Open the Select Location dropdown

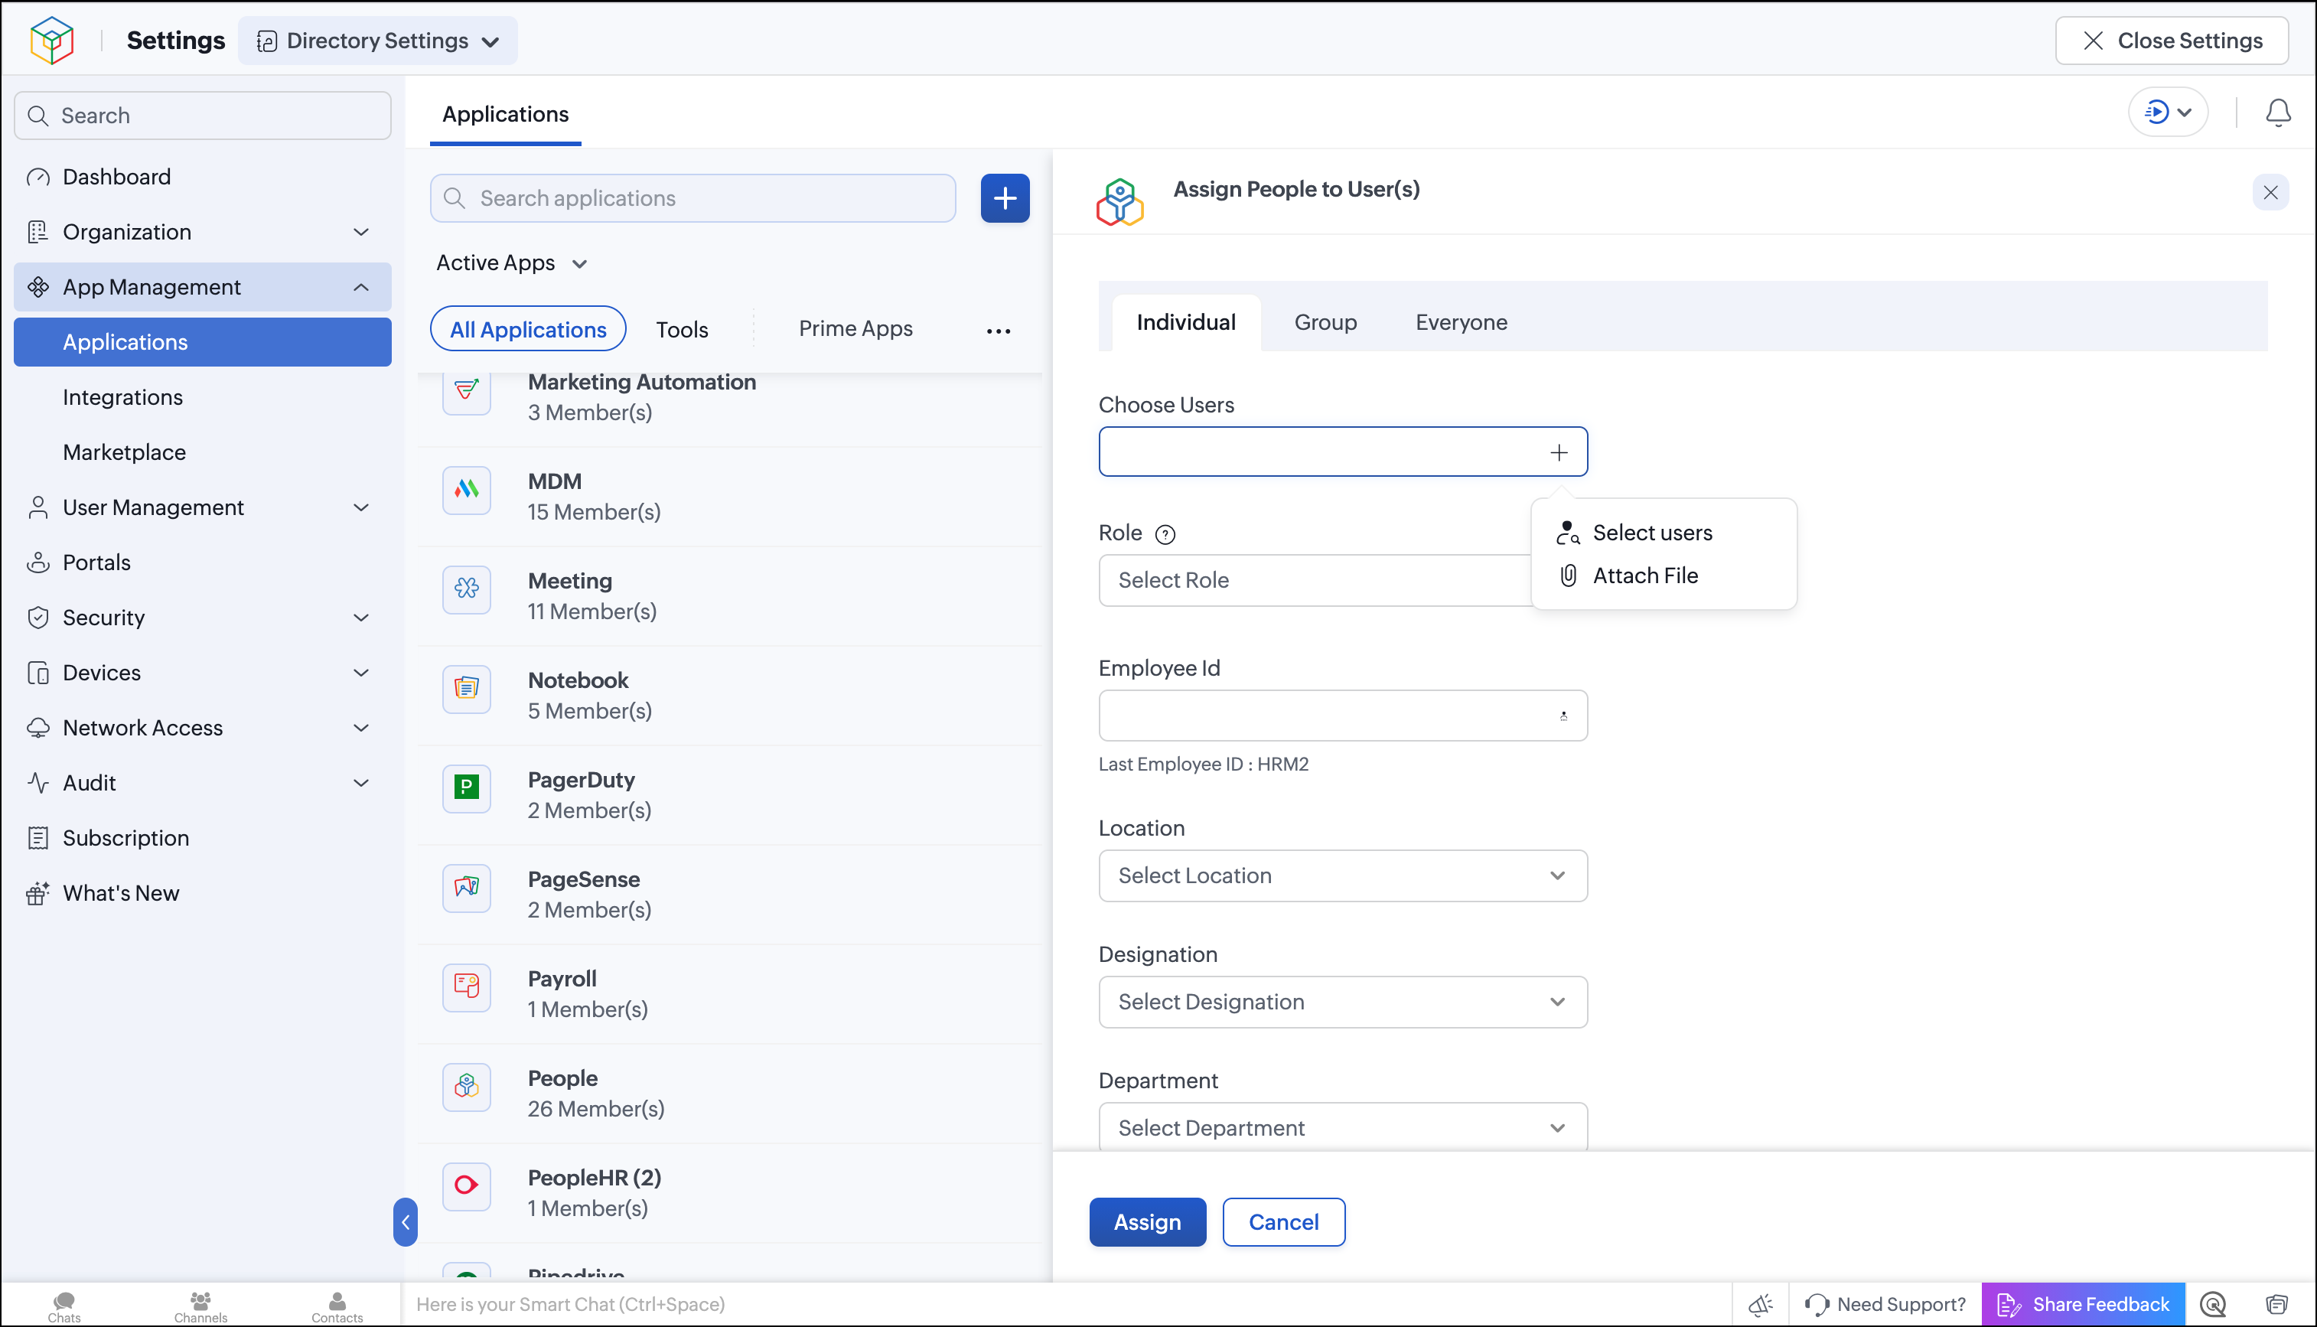pos(1342,875)
